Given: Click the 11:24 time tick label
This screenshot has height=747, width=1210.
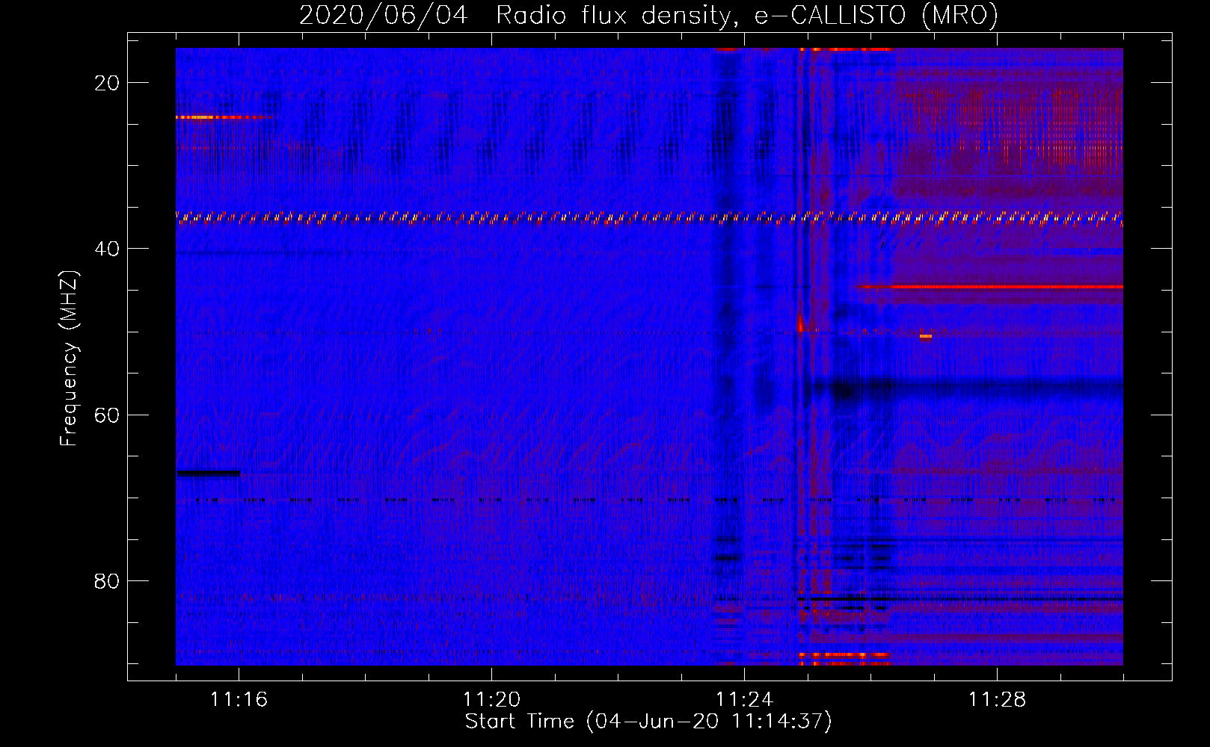Looking at the screenshot, I should point(744,699).
